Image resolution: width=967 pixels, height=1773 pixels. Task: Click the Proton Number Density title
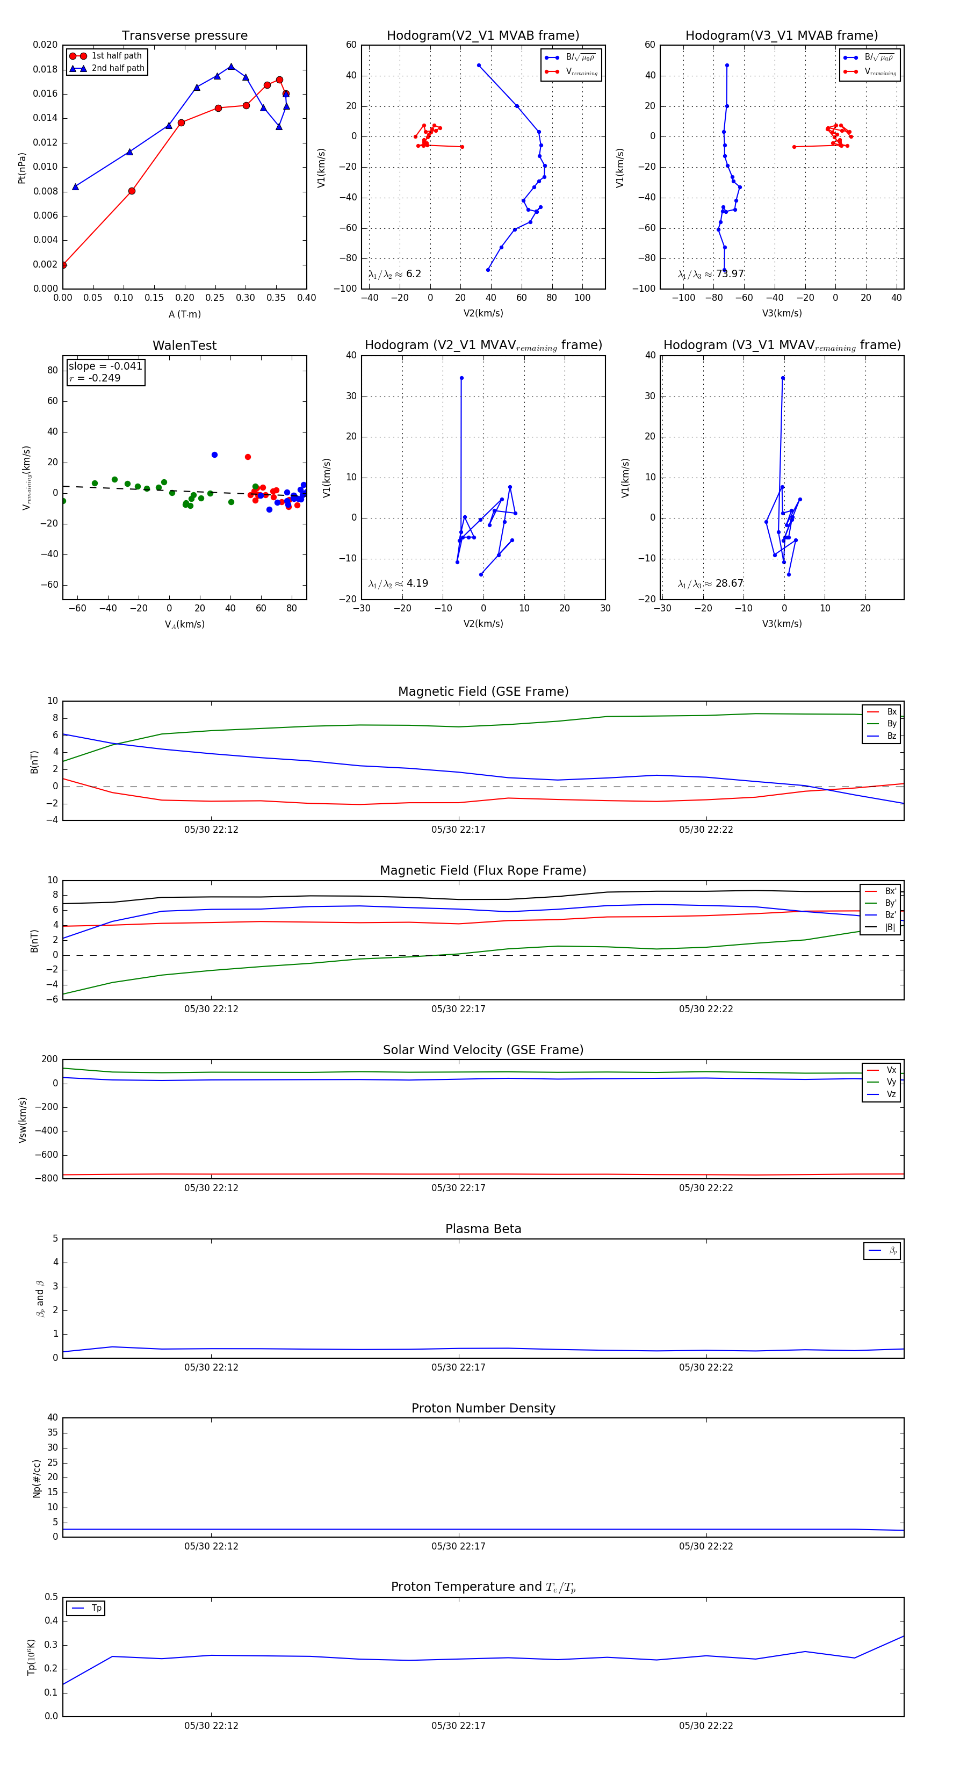[x=483, y=1408]
